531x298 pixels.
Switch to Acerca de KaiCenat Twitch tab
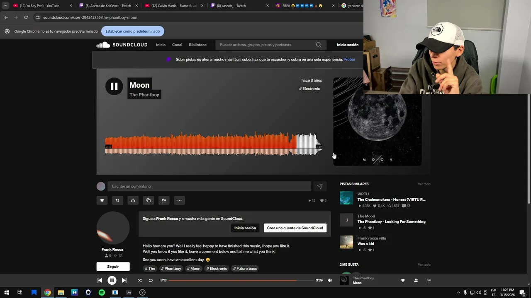coord(108,6)
